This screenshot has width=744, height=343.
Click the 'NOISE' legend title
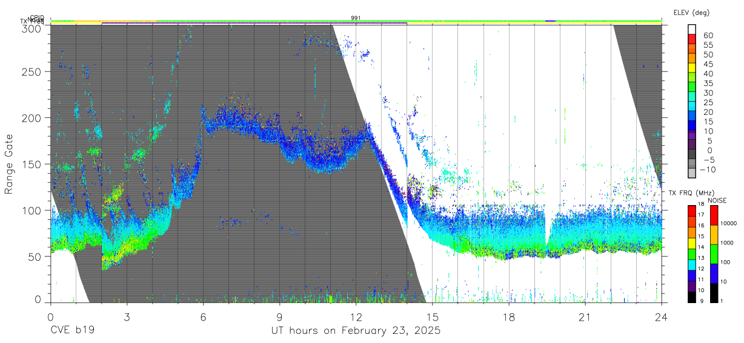coord(717,200)
